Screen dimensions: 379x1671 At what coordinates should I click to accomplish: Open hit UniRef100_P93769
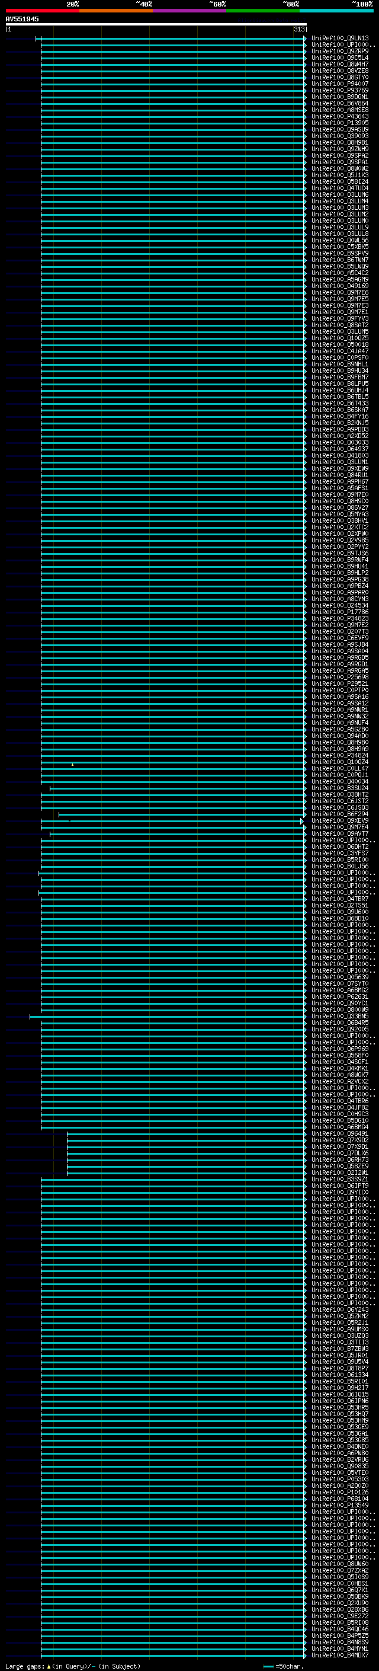coord(340,90)
